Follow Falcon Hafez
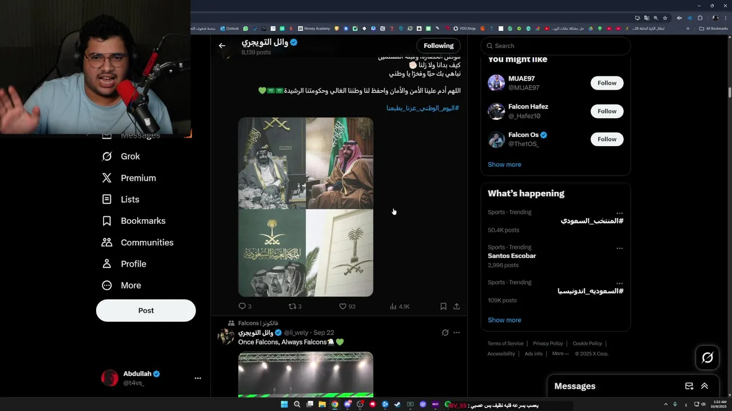The image size is (732, 411). tap(607, 111)
